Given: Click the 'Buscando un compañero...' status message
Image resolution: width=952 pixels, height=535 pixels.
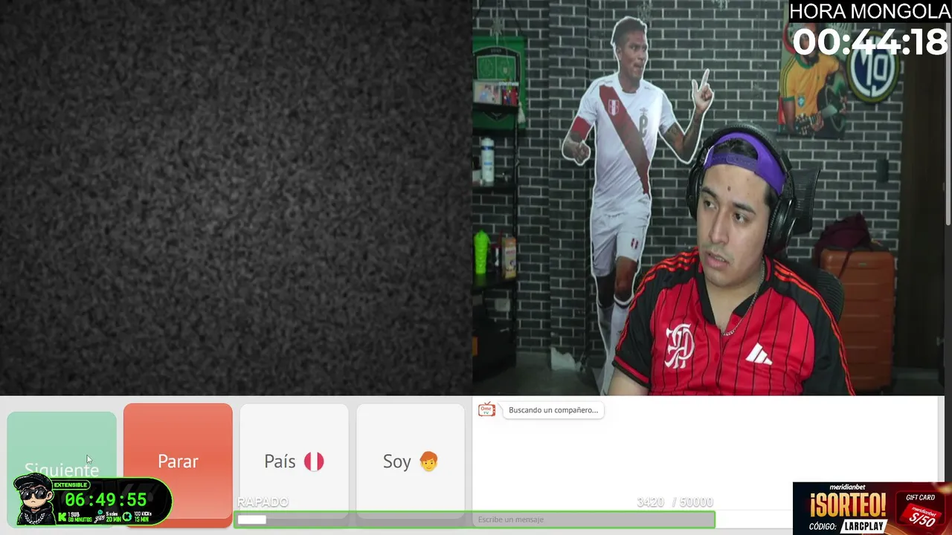Looking at the screenshot, I should click(553, 410).
